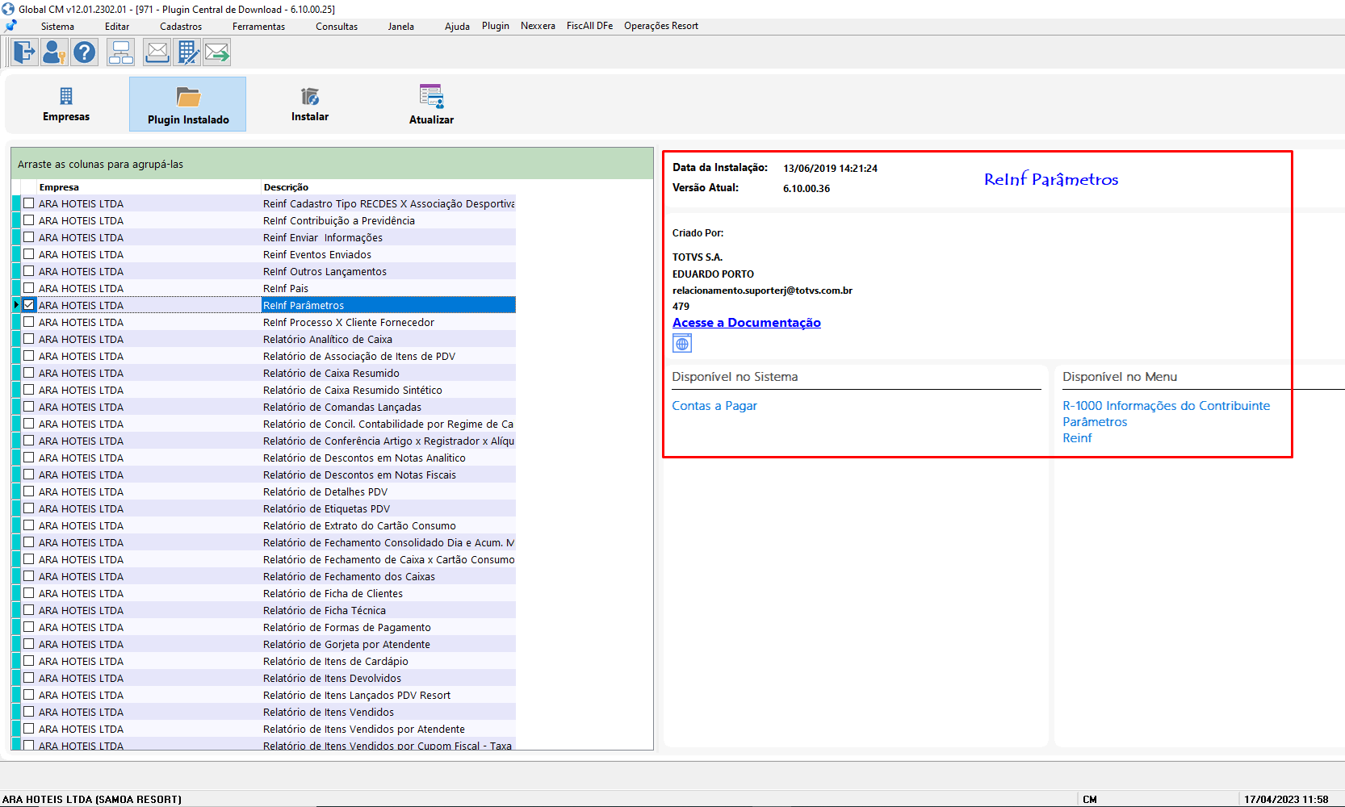This screenshot has height=807, width=1345.
Task: Click the blue pin icon beside Sistema
Action: tap(10, 26)
